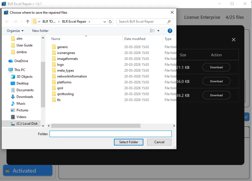The image size is (252, 181).
Task: Click the New folder button
Action: coord(40,31)
